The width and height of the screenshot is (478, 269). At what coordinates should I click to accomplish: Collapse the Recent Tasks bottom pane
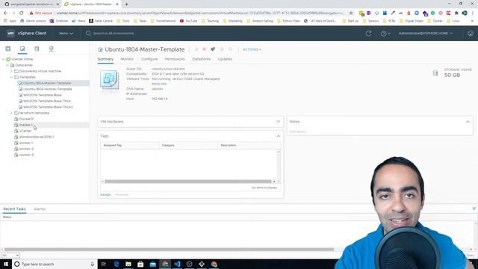(x=474, y=208)
